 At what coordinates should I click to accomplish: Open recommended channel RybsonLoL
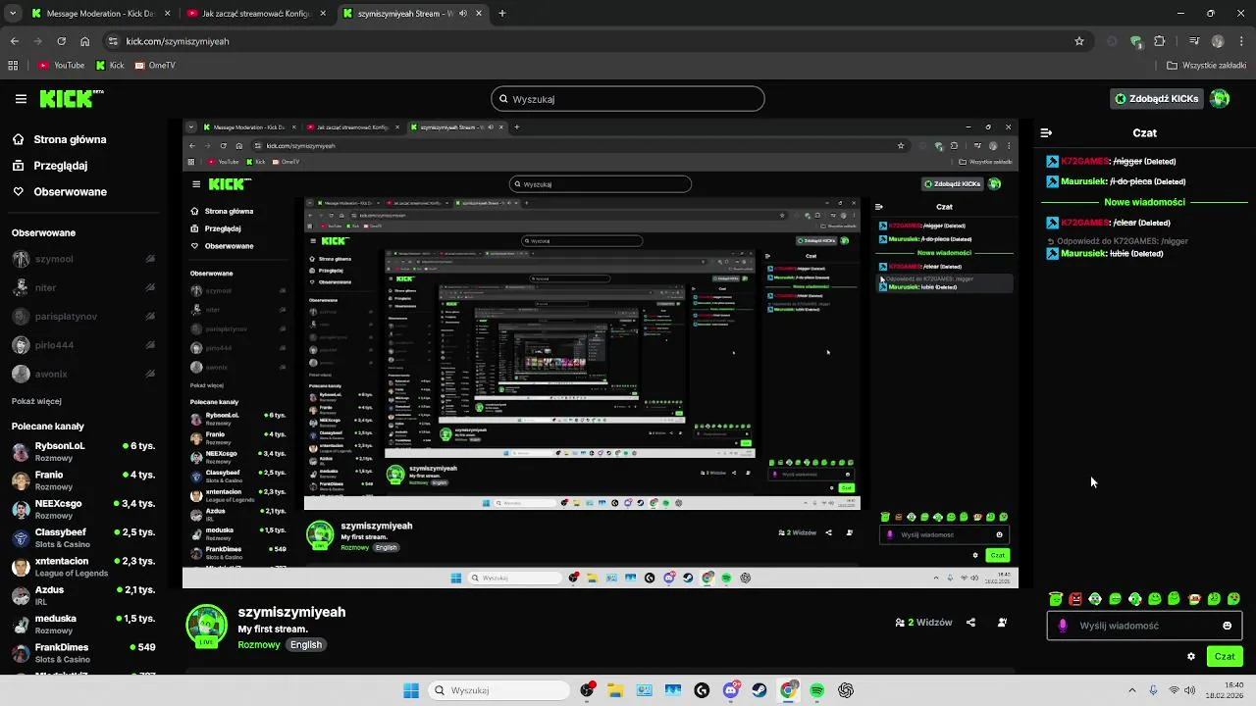[x=82, y=452]
